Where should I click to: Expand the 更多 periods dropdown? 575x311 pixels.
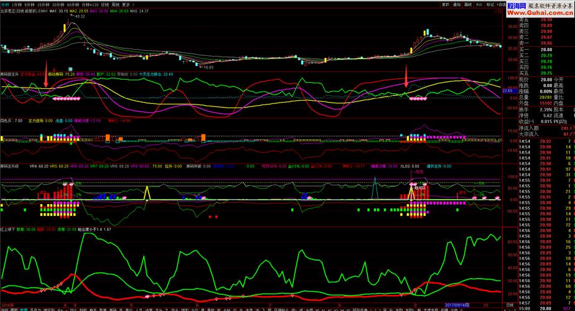pyautogui.click(x=128, y=5)
